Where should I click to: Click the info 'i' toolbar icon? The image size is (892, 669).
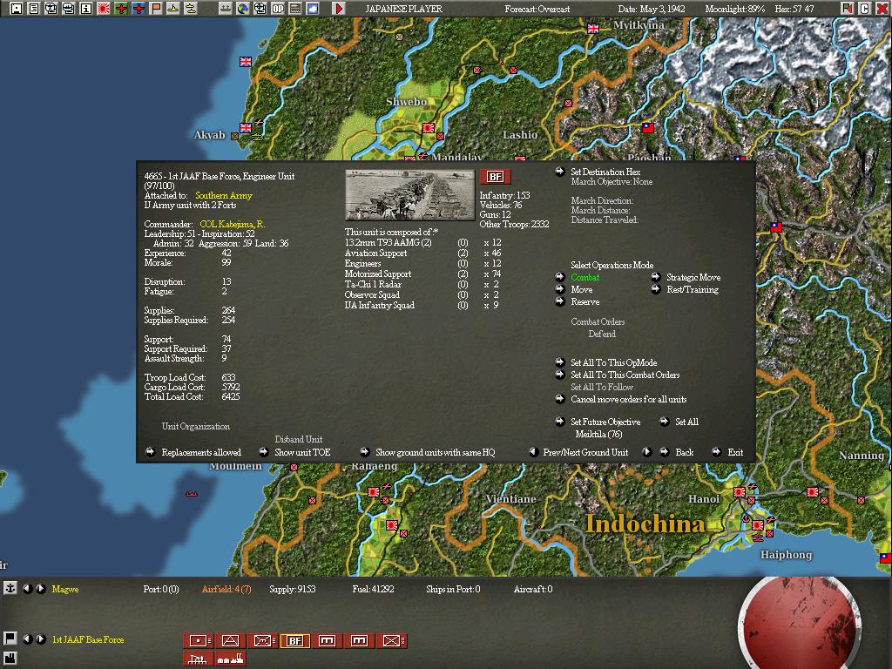86,8
